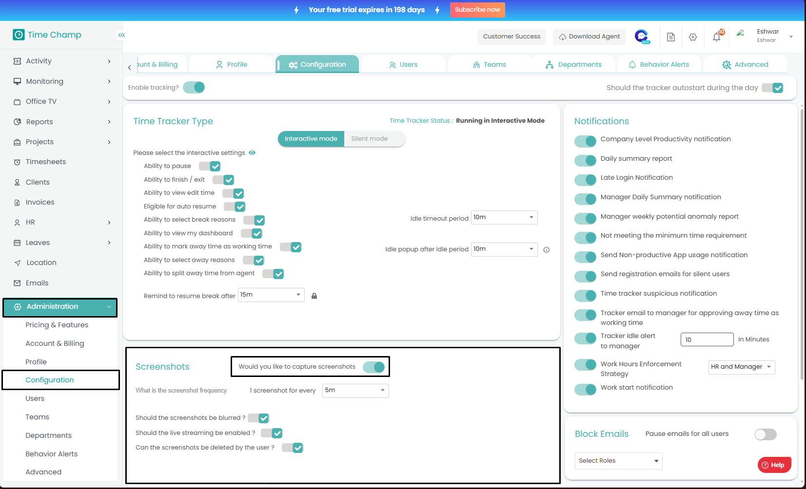806x489 pixels.
Task: Switch to the Users tab
Action: point(403,64)
